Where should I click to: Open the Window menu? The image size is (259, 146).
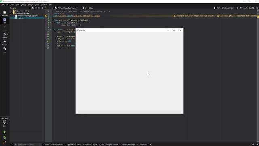coord(44,5)
